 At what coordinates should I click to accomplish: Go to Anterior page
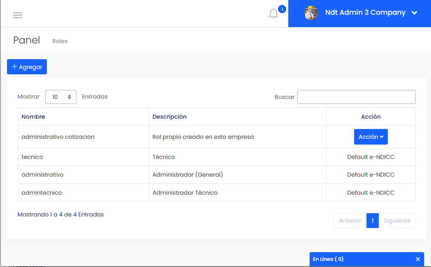tap(350, 221)
